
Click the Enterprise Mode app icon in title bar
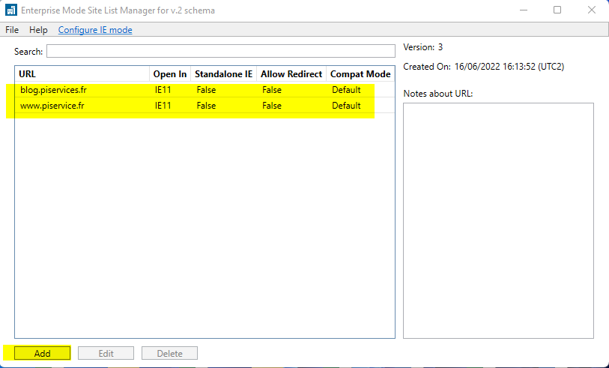11,10
